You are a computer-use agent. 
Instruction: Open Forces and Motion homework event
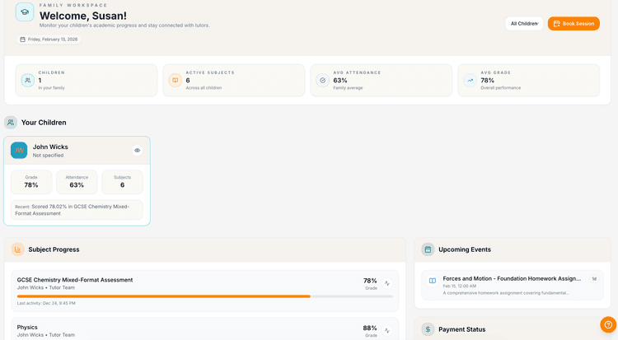pyautogui.click(x=513, y=286)
